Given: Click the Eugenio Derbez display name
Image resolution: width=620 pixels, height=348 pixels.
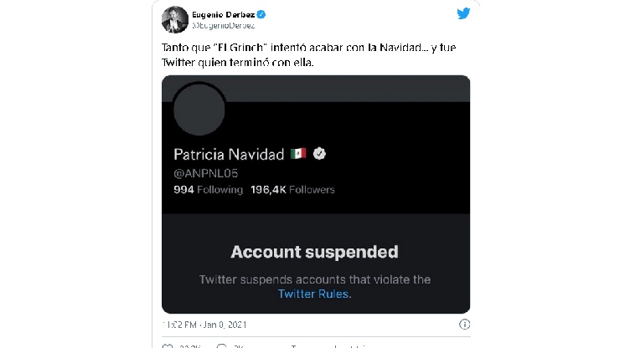Looking at the screenshot, I should click(x=224, y=14).
